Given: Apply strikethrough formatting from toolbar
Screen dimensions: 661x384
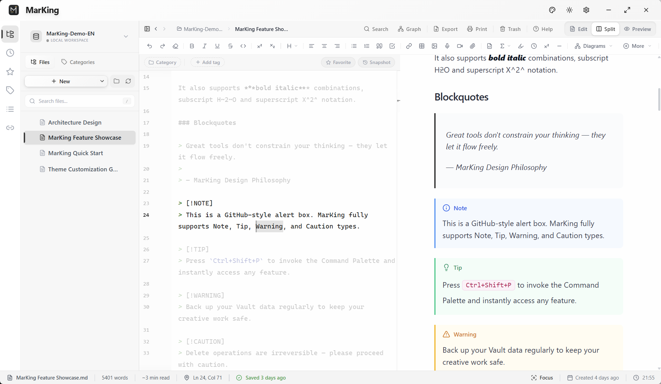Looking at the screenshot, I should point(230,46).
